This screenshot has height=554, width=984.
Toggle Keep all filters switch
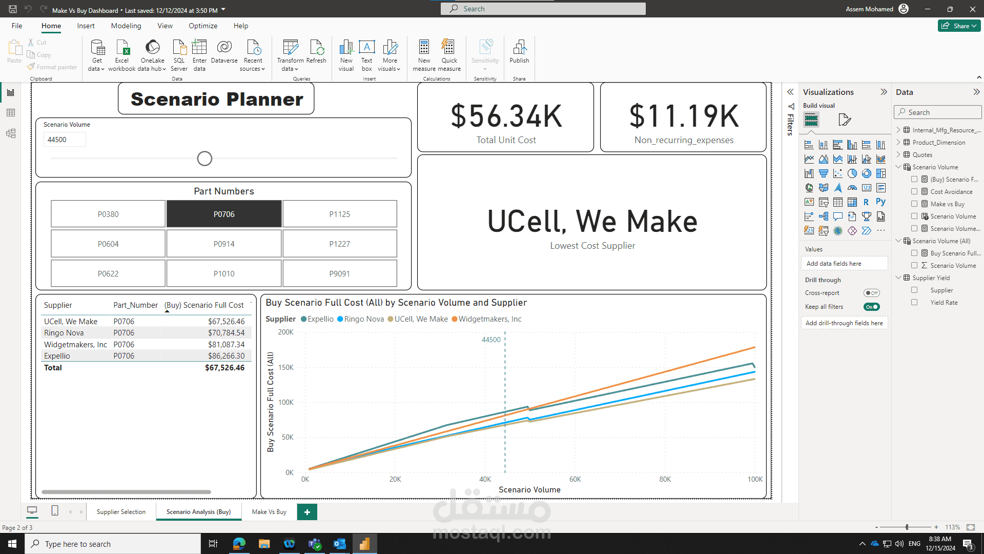[871, 307]
